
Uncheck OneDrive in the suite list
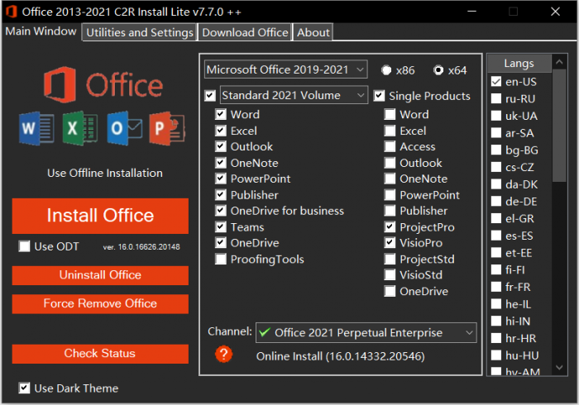(221, 243)
